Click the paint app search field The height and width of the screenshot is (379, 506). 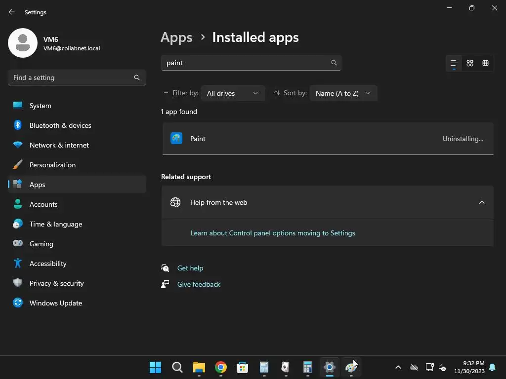coord(251,63)
